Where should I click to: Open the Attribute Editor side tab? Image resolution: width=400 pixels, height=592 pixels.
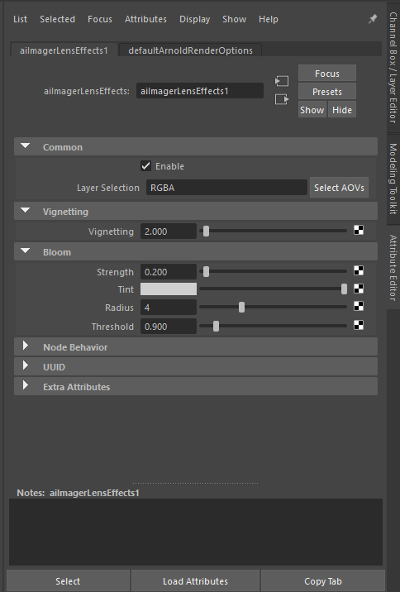pyautogui.click(x=393, y=268)
